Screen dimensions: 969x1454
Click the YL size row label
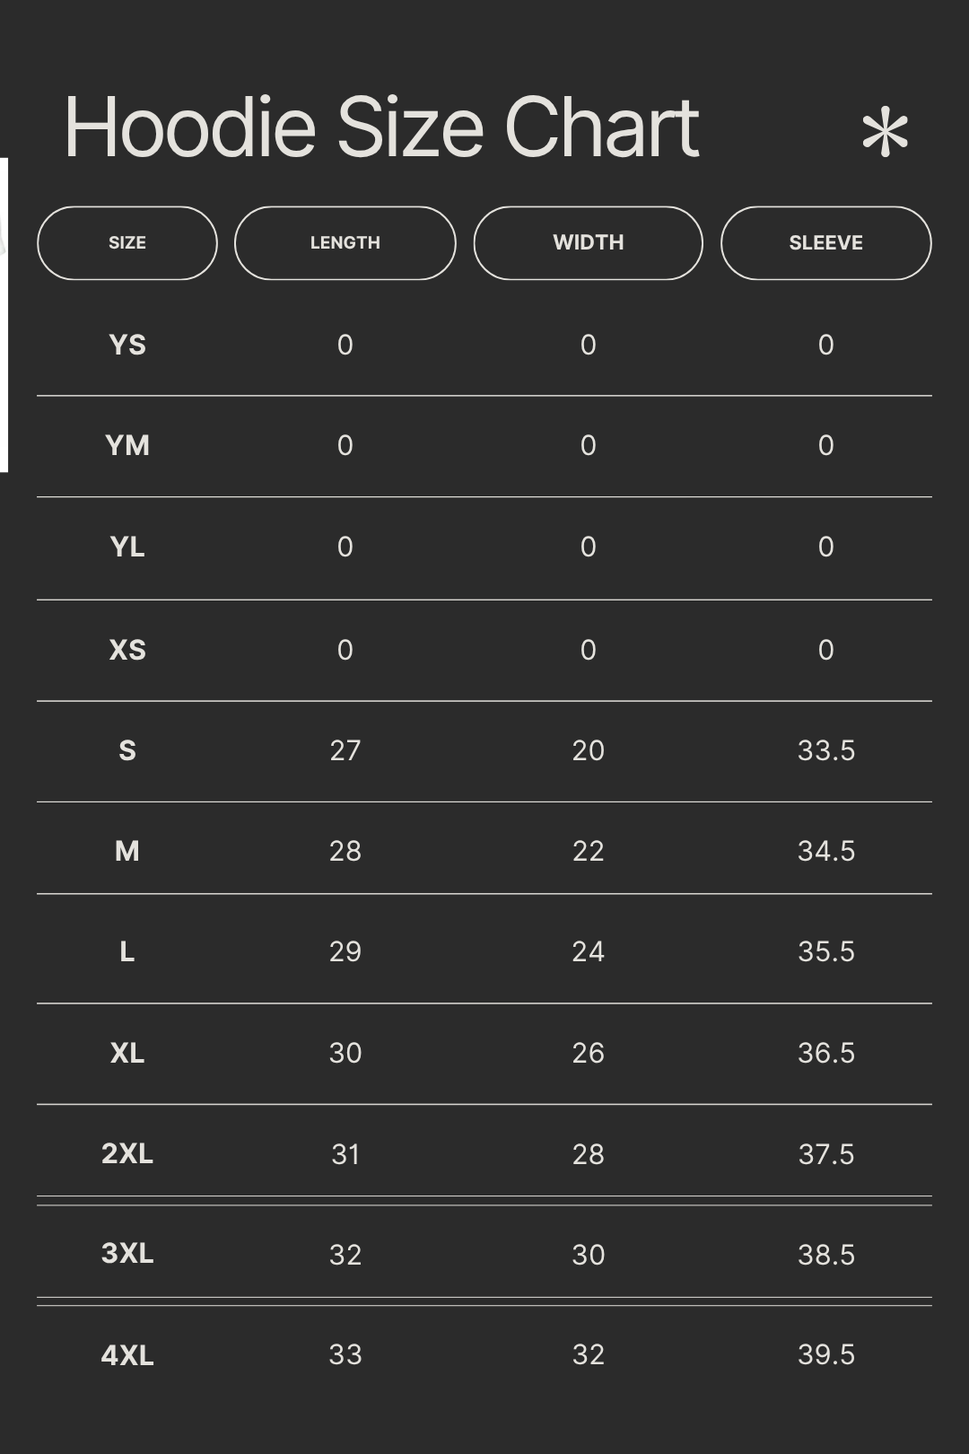[127, 547]
